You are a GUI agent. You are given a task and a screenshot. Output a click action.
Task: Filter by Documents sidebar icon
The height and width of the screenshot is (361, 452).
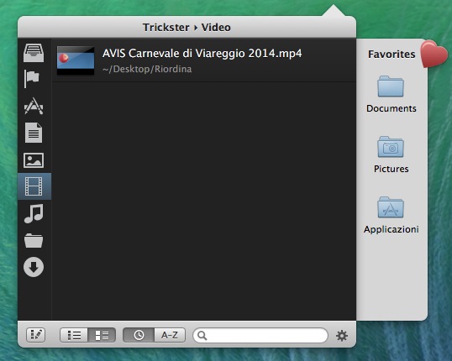(34, 133)
